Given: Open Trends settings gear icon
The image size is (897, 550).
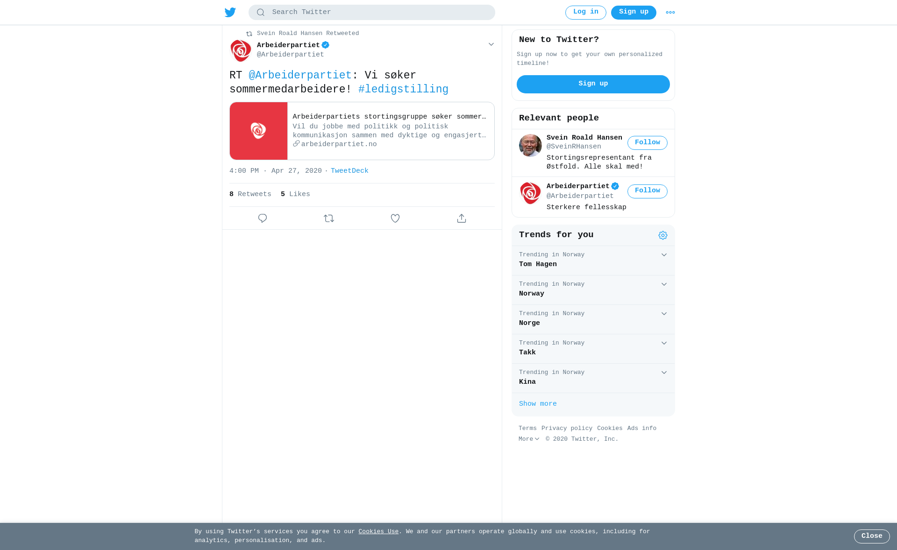Looking at the screenshot, I should (x=663, y=235).
